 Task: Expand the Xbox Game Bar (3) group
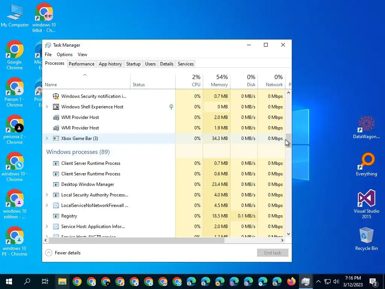47,138
